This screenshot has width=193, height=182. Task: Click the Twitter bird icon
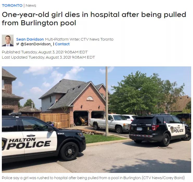click(18, 44)
